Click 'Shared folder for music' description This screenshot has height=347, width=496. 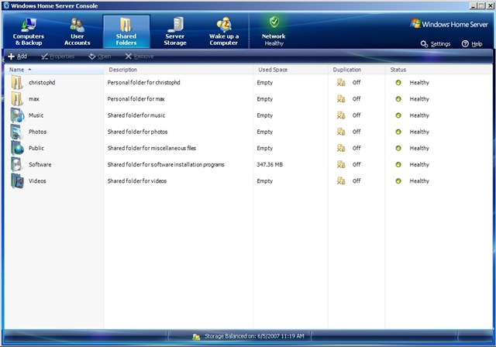(x=136, y=115)
